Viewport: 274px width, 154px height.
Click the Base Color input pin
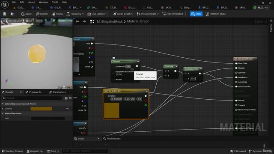pyautogui.click(x=236, y=63)
